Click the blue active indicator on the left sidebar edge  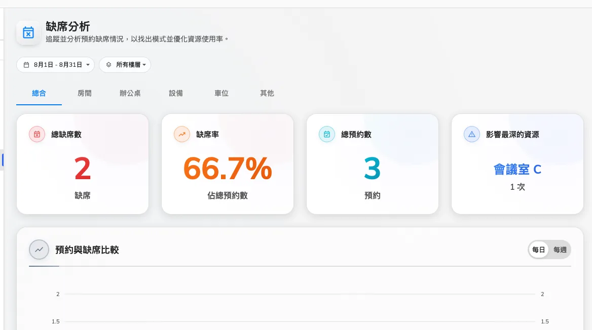(3, 160)
